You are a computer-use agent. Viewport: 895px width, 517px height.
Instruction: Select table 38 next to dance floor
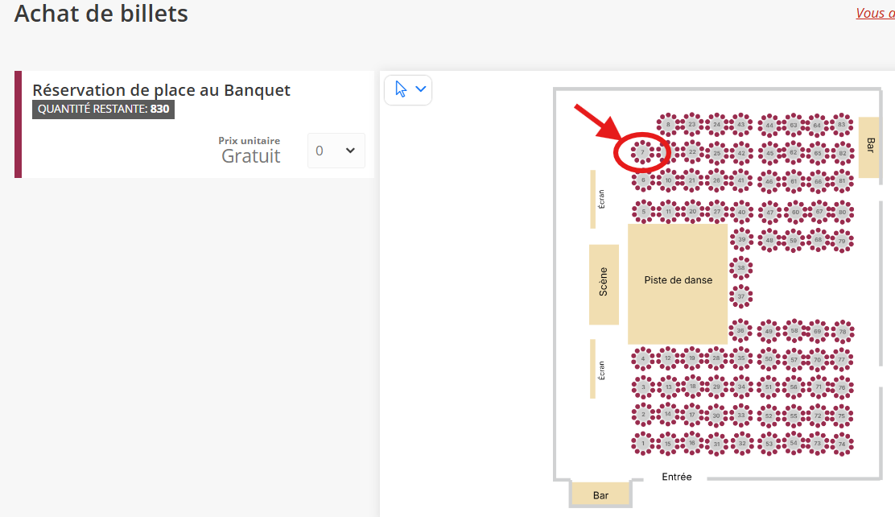point(741,267)
